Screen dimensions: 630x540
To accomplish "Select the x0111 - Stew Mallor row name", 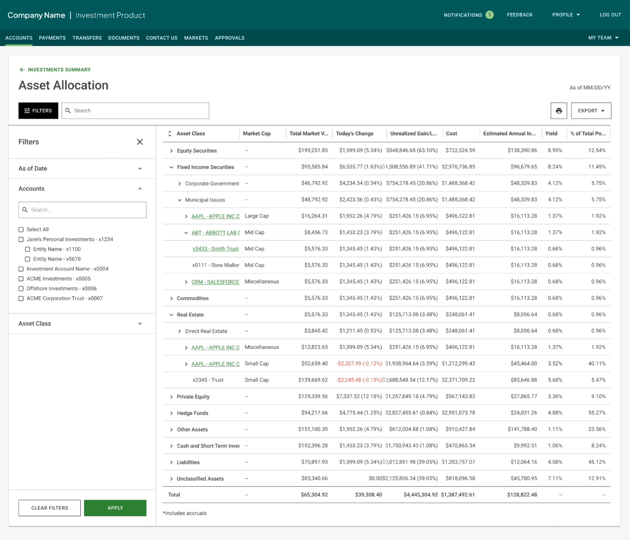I will [216, 265].
